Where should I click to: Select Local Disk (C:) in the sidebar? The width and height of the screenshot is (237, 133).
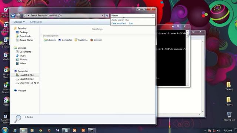tap(26, 75)
